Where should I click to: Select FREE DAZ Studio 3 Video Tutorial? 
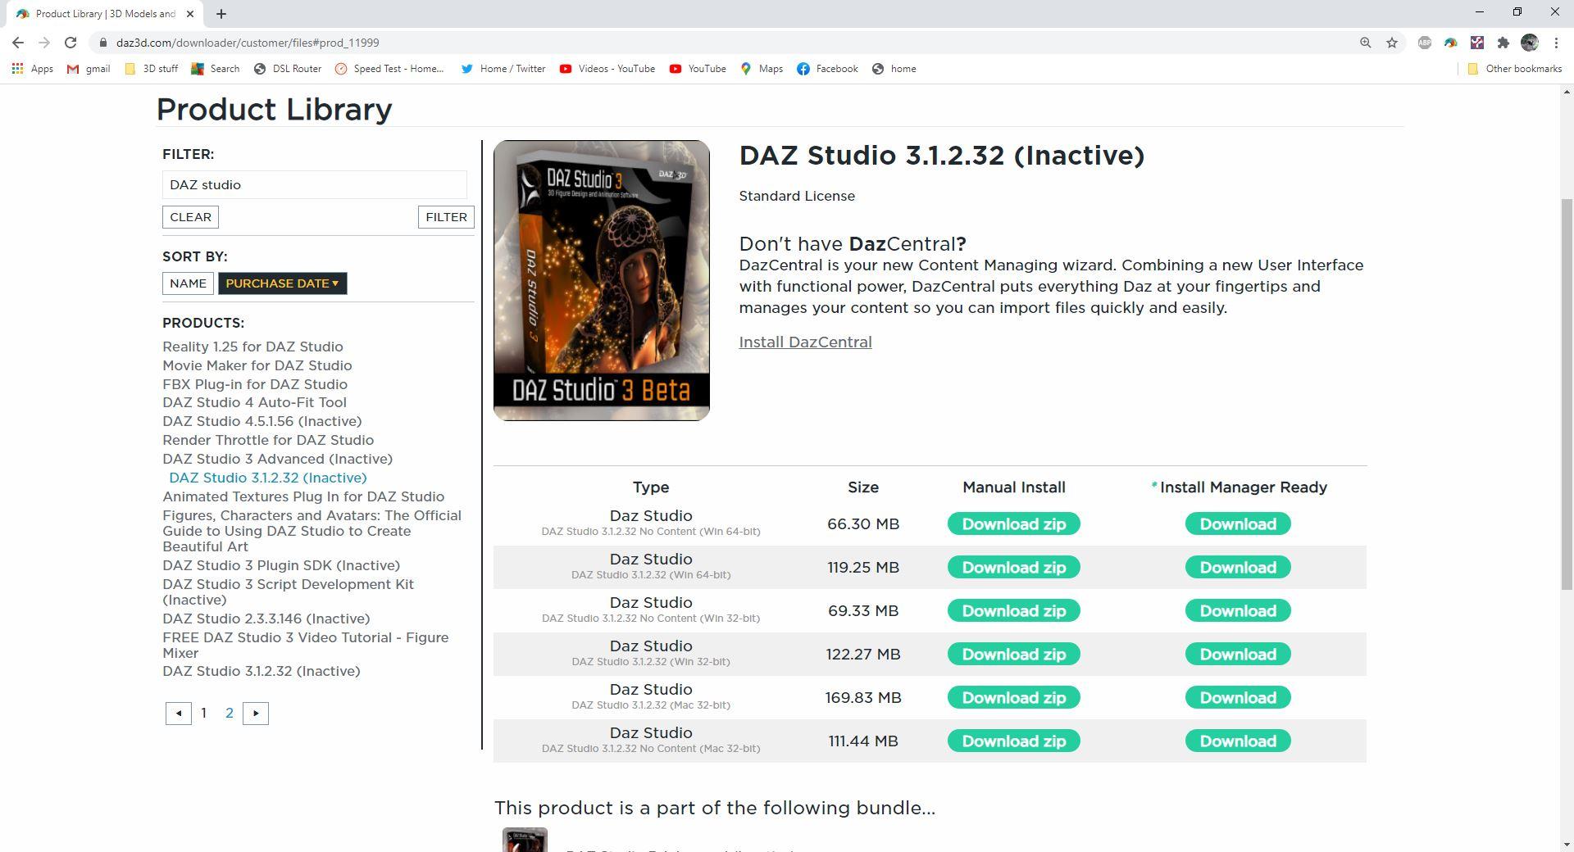click(305, 646)
